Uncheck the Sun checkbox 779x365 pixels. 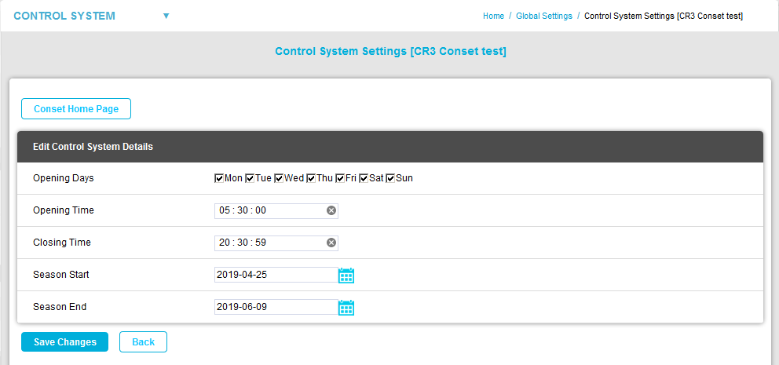[390, 178]
